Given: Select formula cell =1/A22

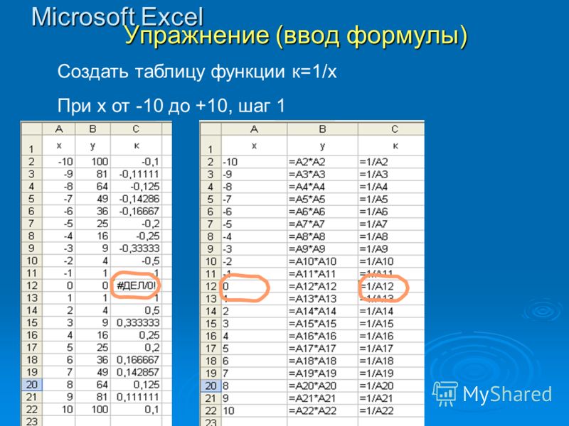Looking at the screenshot, I should click(390, 411).
